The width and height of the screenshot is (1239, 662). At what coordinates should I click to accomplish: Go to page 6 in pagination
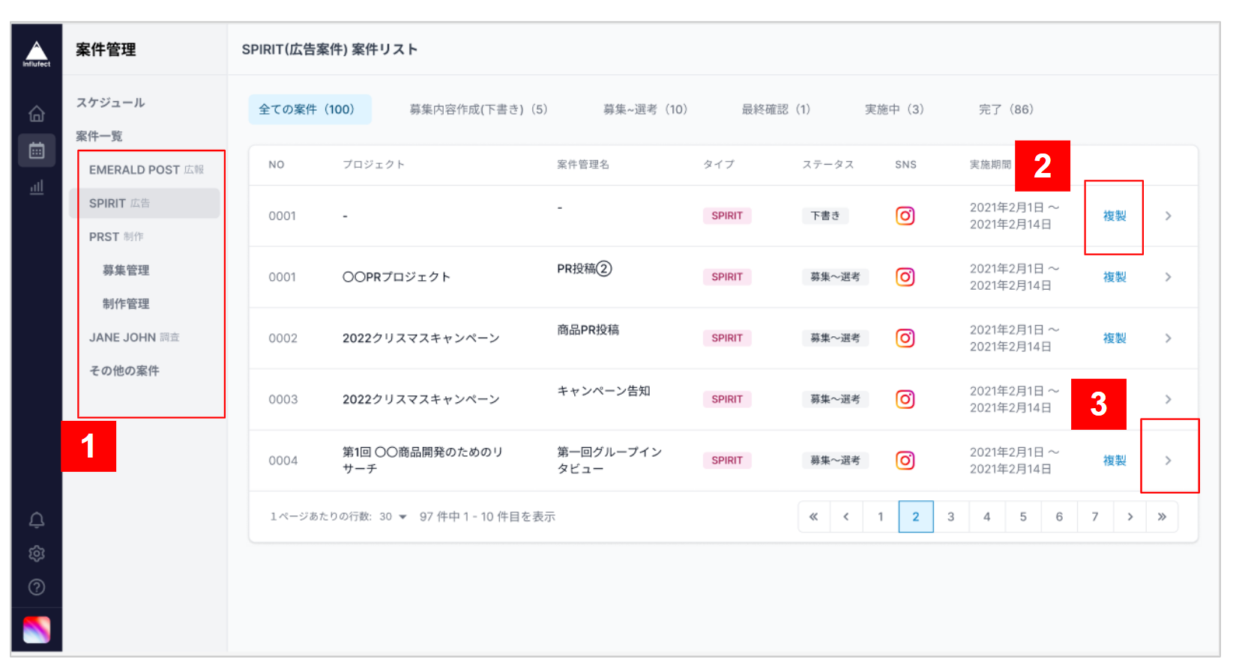pos(1059,517)
